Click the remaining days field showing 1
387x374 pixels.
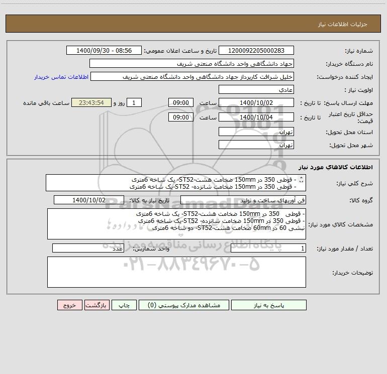click(134, 102)
